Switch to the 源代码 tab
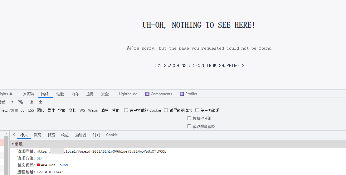The image size is (346, 175). tap(28, 94)
